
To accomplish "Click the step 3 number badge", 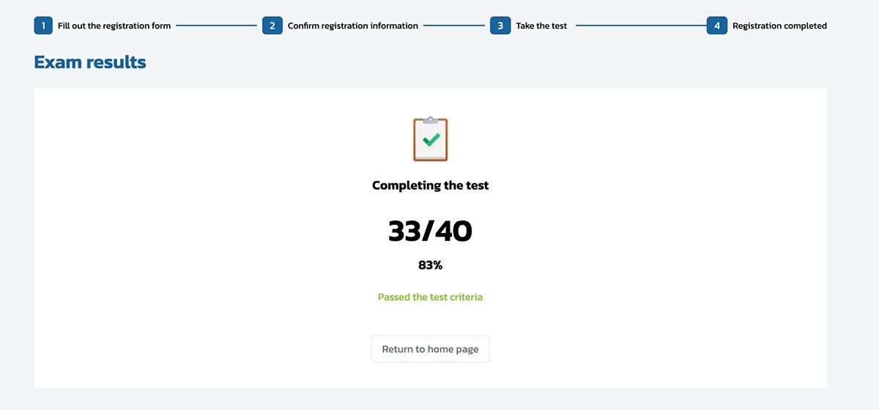I will click(x=500, y=26).
